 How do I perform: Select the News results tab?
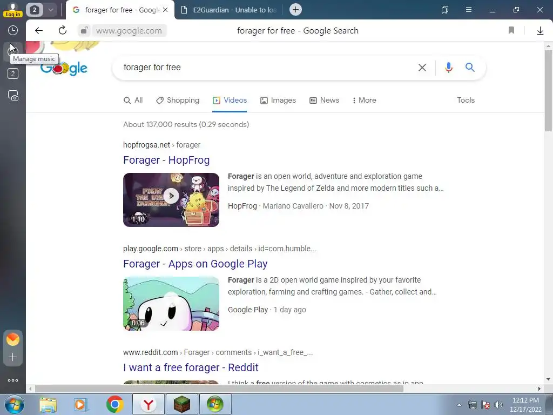click(324, 100)
